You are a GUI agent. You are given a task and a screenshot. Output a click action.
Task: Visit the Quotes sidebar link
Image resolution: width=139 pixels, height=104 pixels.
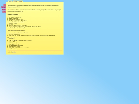pos(4,10)
